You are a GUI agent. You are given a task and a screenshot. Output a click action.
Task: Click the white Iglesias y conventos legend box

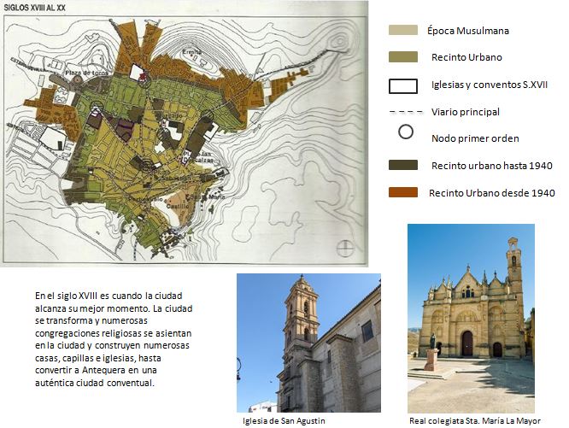coord(402,85)
